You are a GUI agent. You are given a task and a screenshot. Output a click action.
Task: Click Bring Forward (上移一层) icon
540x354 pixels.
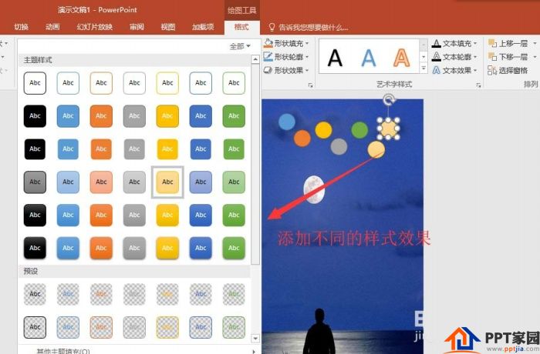pyautogui.click(x=492, y=43)
